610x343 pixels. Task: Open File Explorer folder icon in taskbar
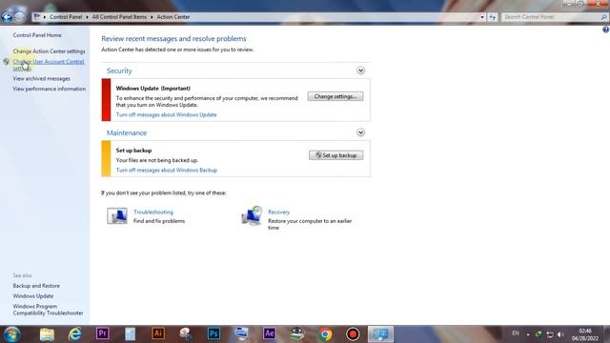[47, 334]
